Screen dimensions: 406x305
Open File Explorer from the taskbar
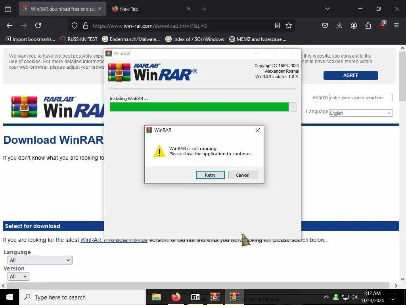coord(156,297)
